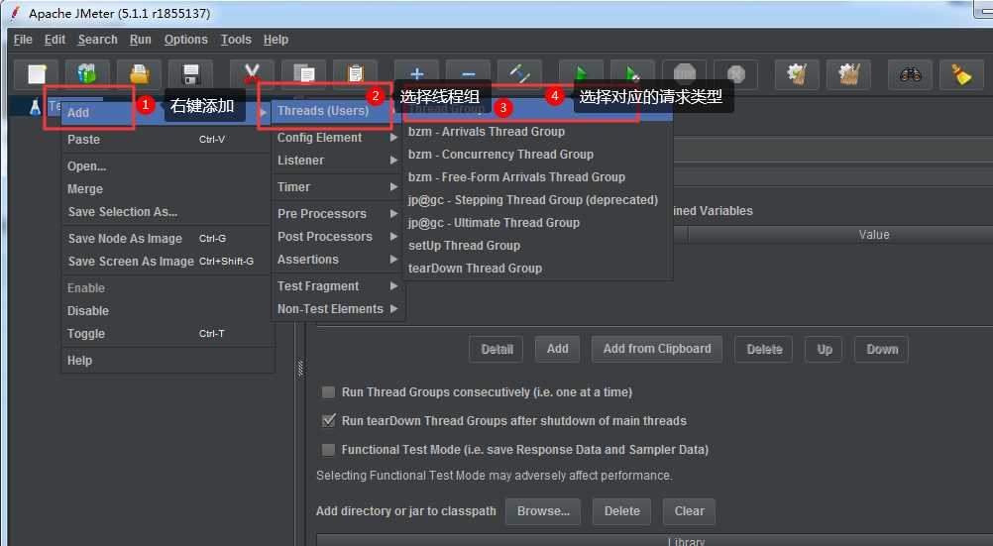Open the Edit menu
993x546 pixels.
[55, 40]
